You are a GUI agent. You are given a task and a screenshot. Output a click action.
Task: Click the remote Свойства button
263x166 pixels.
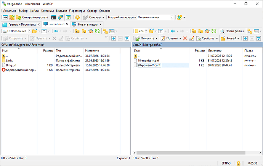click(205, 39)
